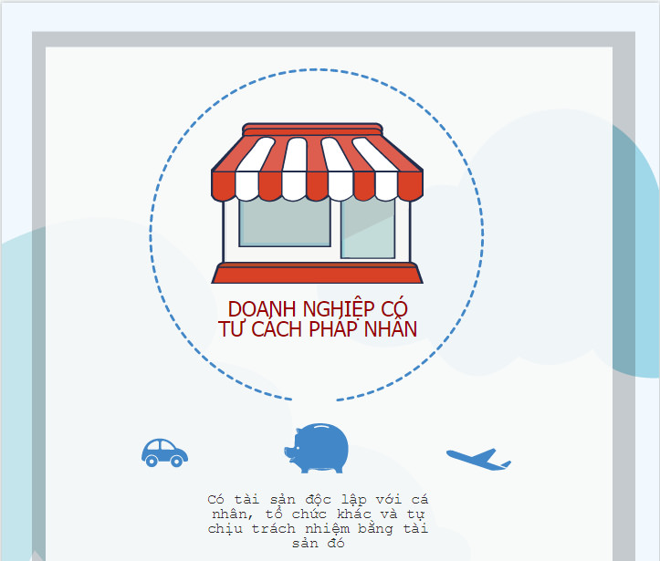Select the red base of the shop
This screenshot has width=660, height=561.
pos(317,273)
